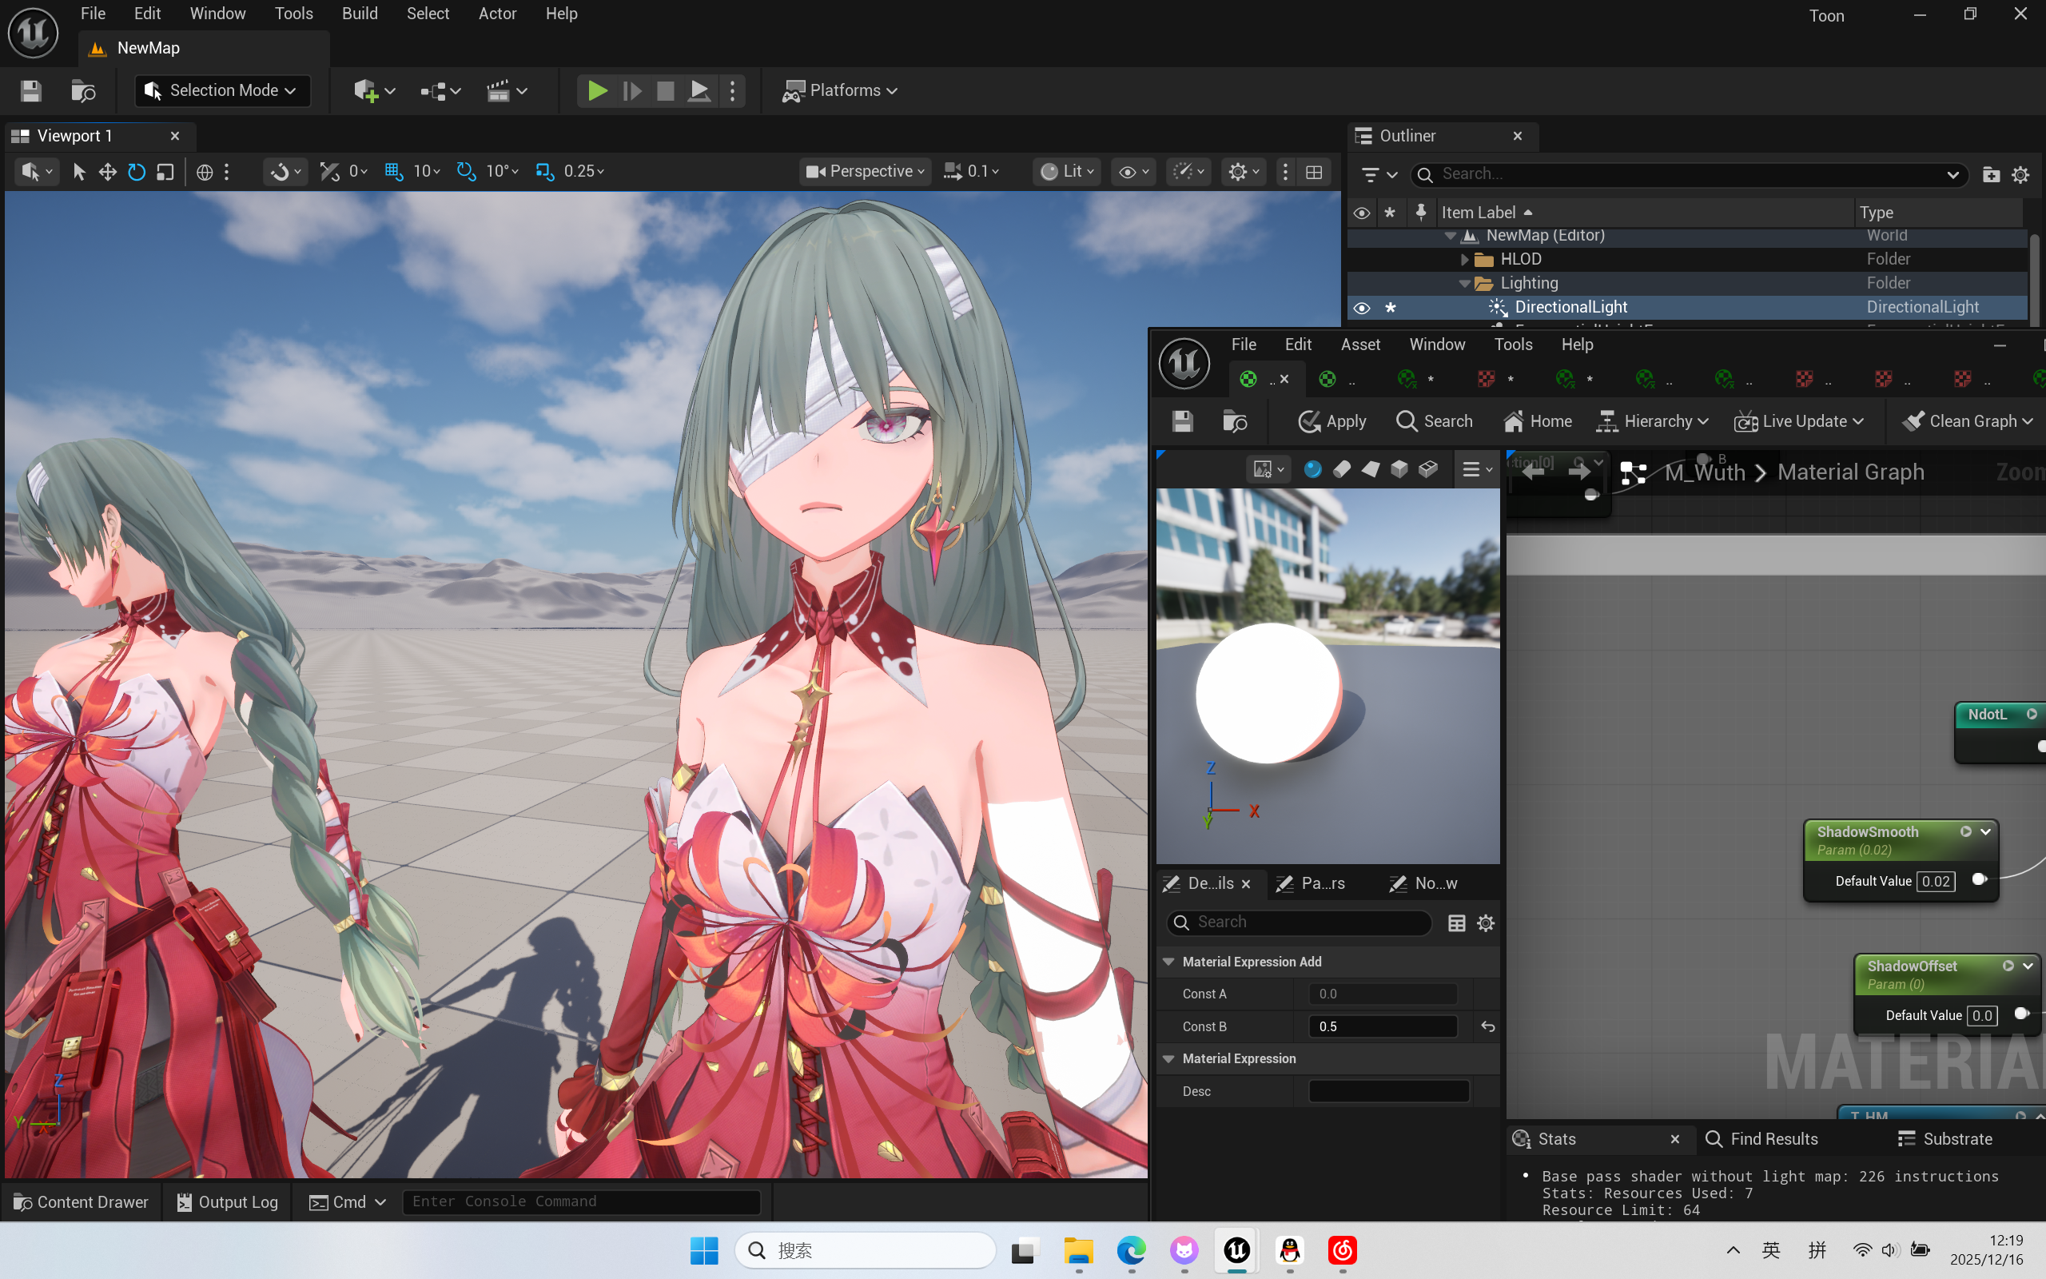The height and width of the screenshot is (1279, 2046).
Task: Select the translate move tool
Action: click(107, 172)
